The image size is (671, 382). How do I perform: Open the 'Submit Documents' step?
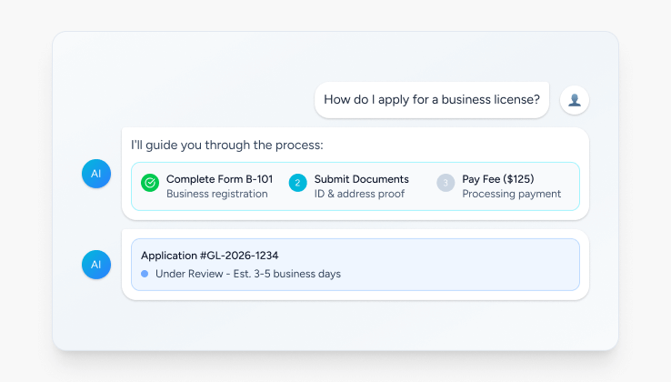pos(361,179)
